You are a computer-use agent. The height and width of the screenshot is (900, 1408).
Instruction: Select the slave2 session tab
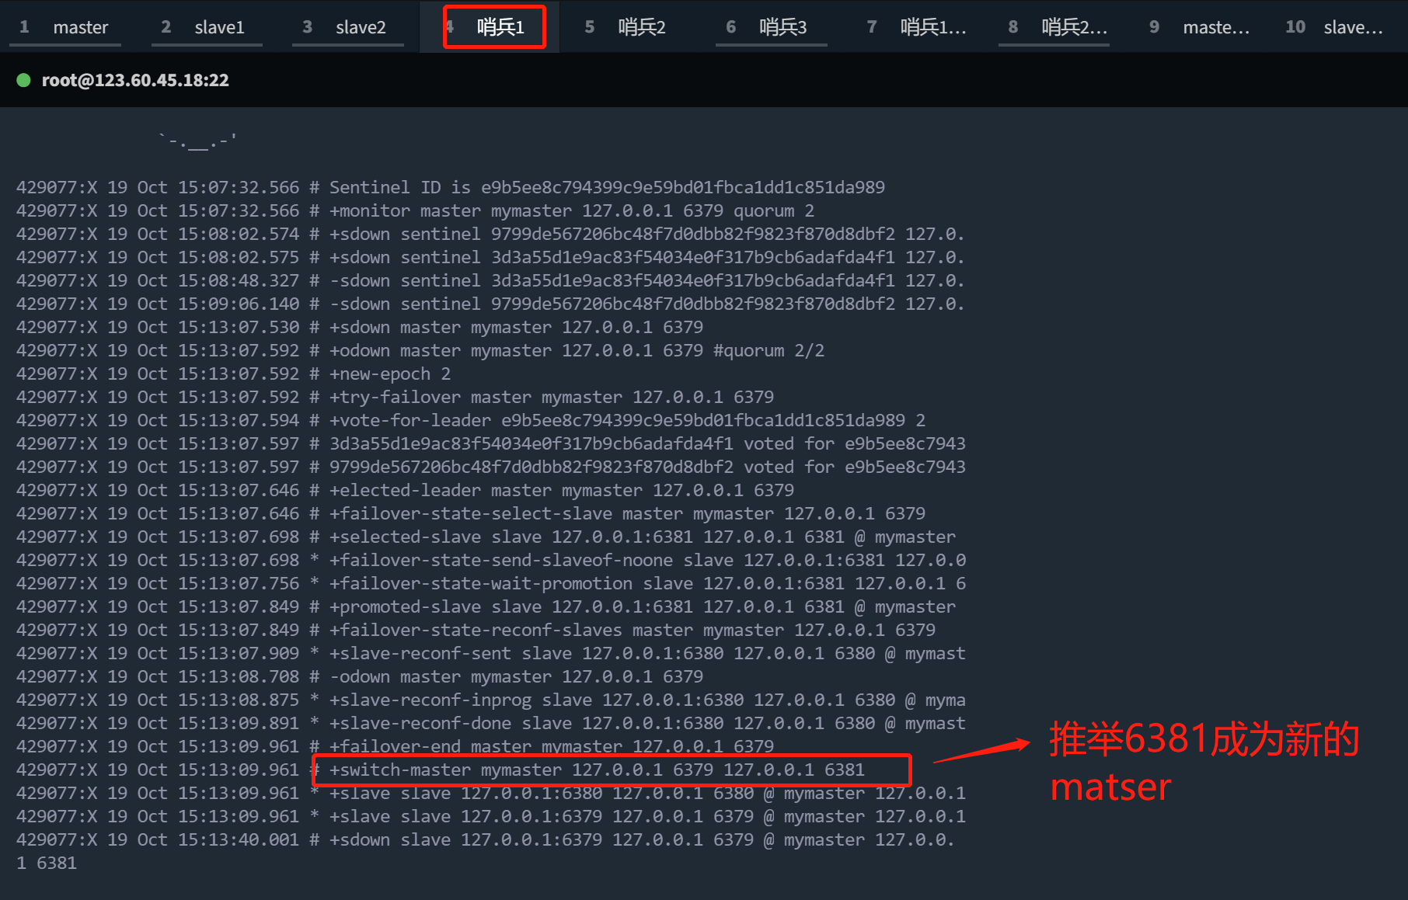click(x=347, y=27)
